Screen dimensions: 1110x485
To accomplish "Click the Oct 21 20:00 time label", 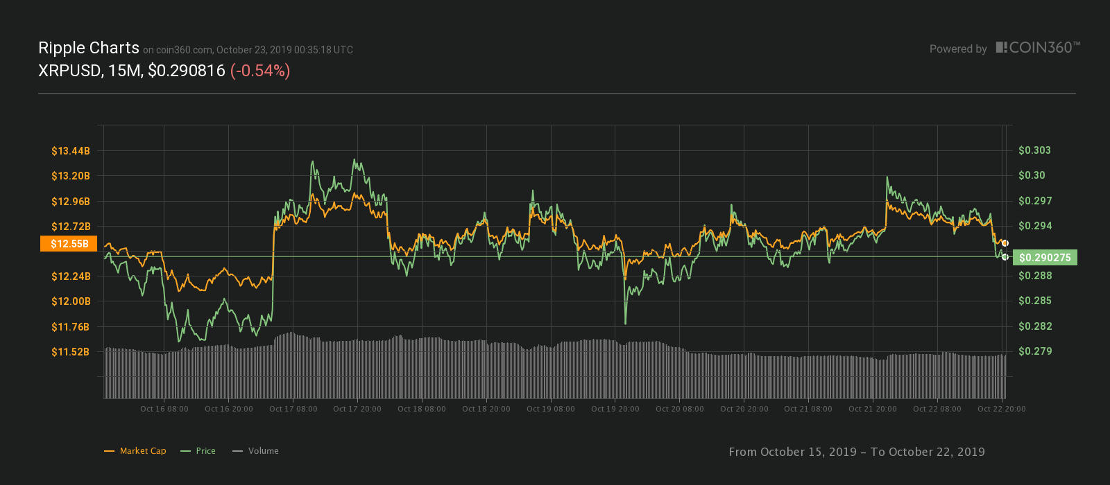I will pyautogui.click(x=873, y=409).
